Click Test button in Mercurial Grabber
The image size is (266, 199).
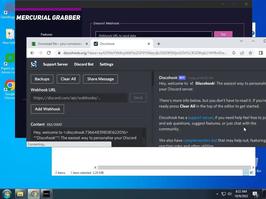click(223, 34)
